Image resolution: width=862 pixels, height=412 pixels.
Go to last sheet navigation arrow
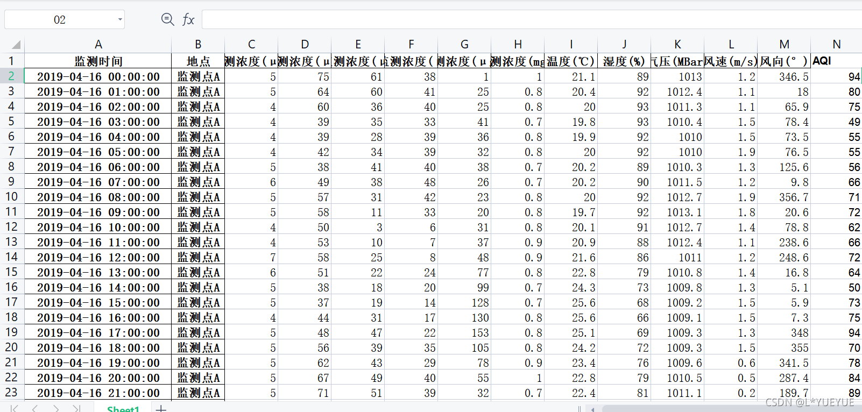(x=76, y=409)
